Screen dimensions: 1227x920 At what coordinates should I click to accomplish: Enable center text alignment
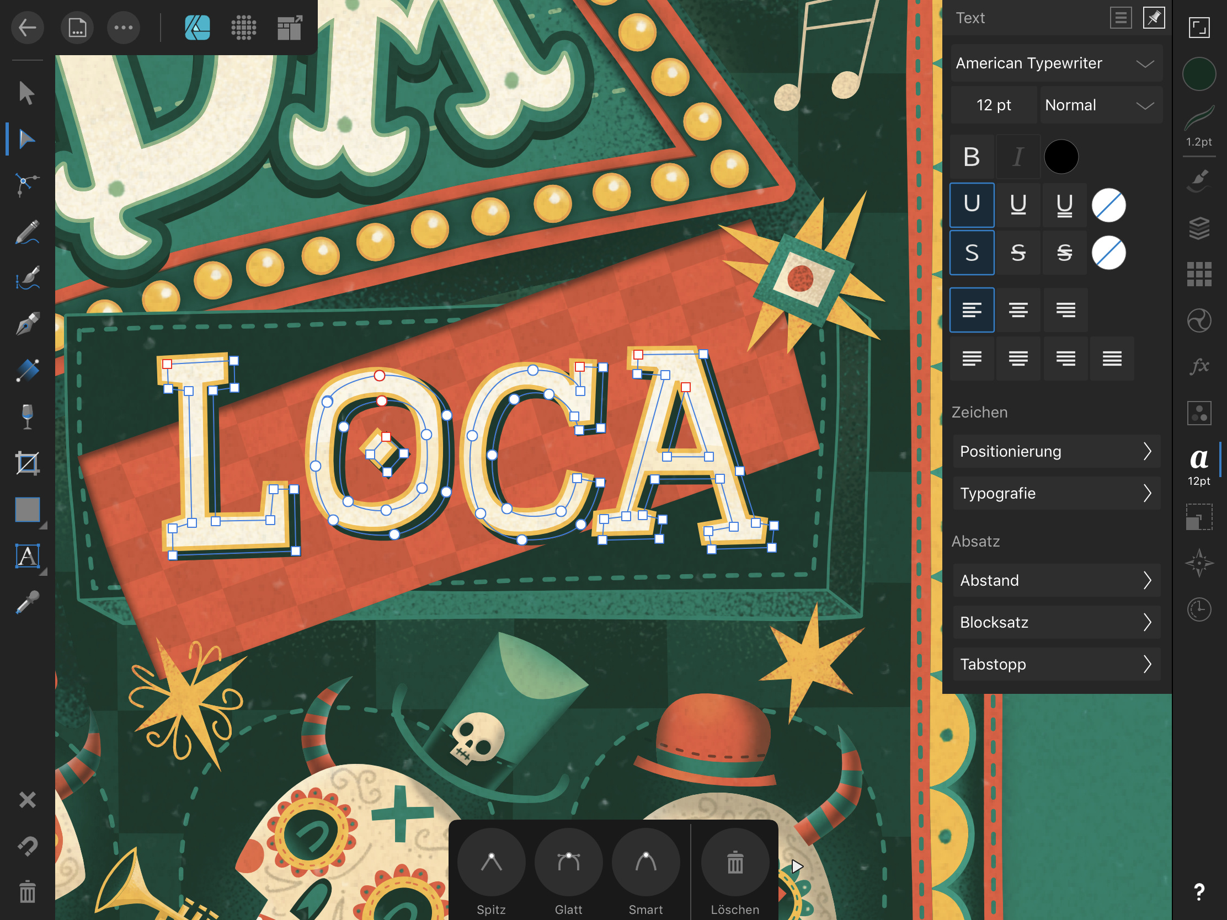point(1018,309)
